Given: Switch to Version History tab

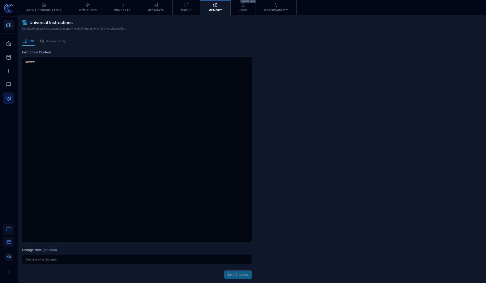Looking at the screenshot, I should coord(53,41).
